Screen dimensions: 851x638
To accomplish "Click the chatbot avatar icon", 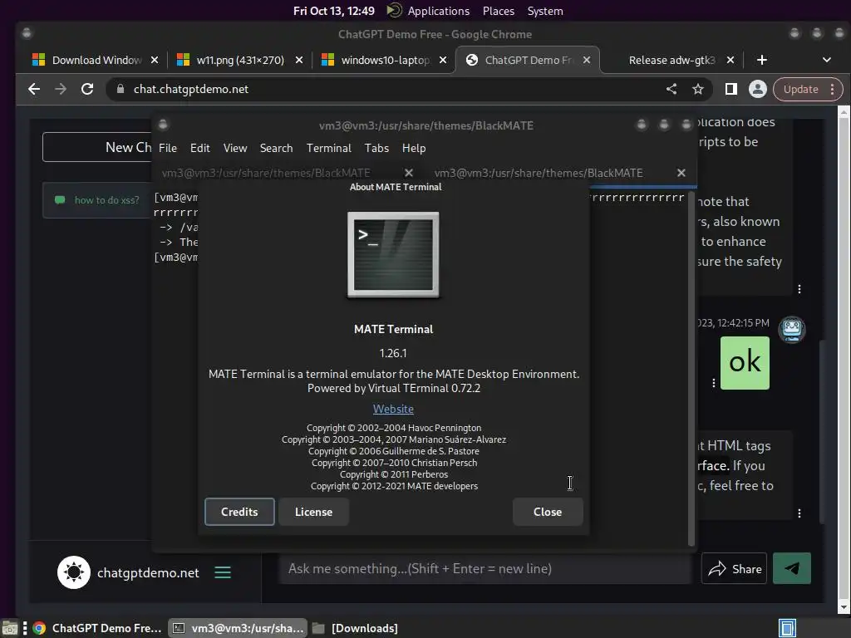I will click(792, 329).
